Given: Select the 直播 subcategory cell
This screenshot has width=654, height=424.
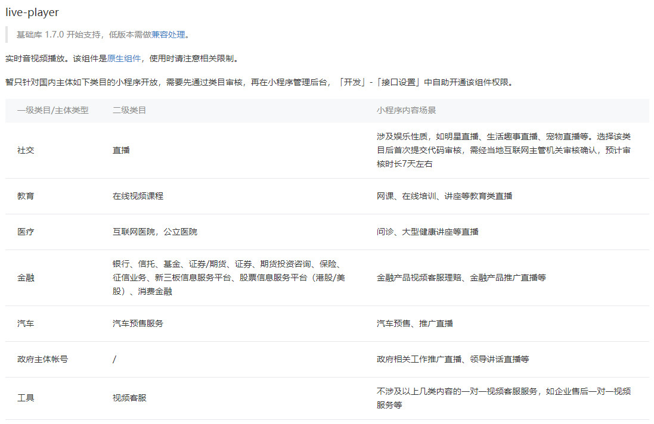Looking at the screenshot, I should pos(121,150).
